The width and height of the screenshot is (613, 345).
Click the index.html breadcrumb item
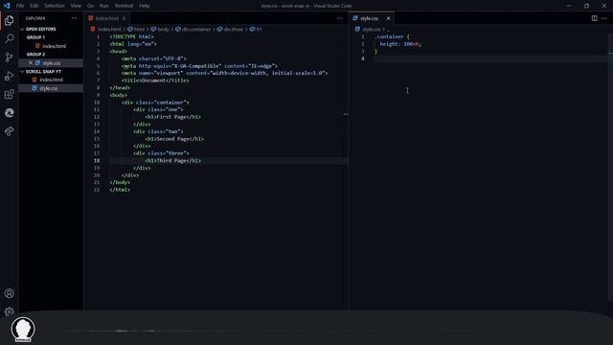click(109, 30)
